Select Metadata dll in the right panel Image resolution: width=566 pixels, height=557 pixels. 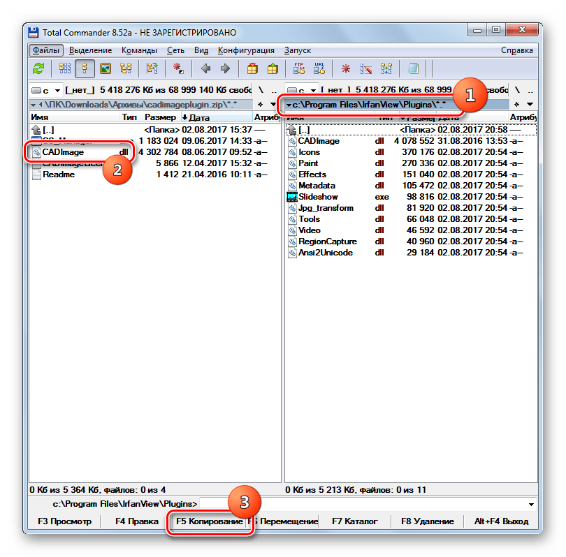pos(411,186)
